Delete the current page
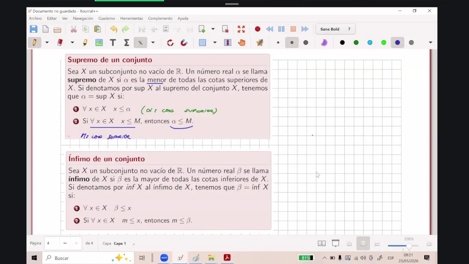The height and width of the screenshot is (264, 469). coord(225,29)
